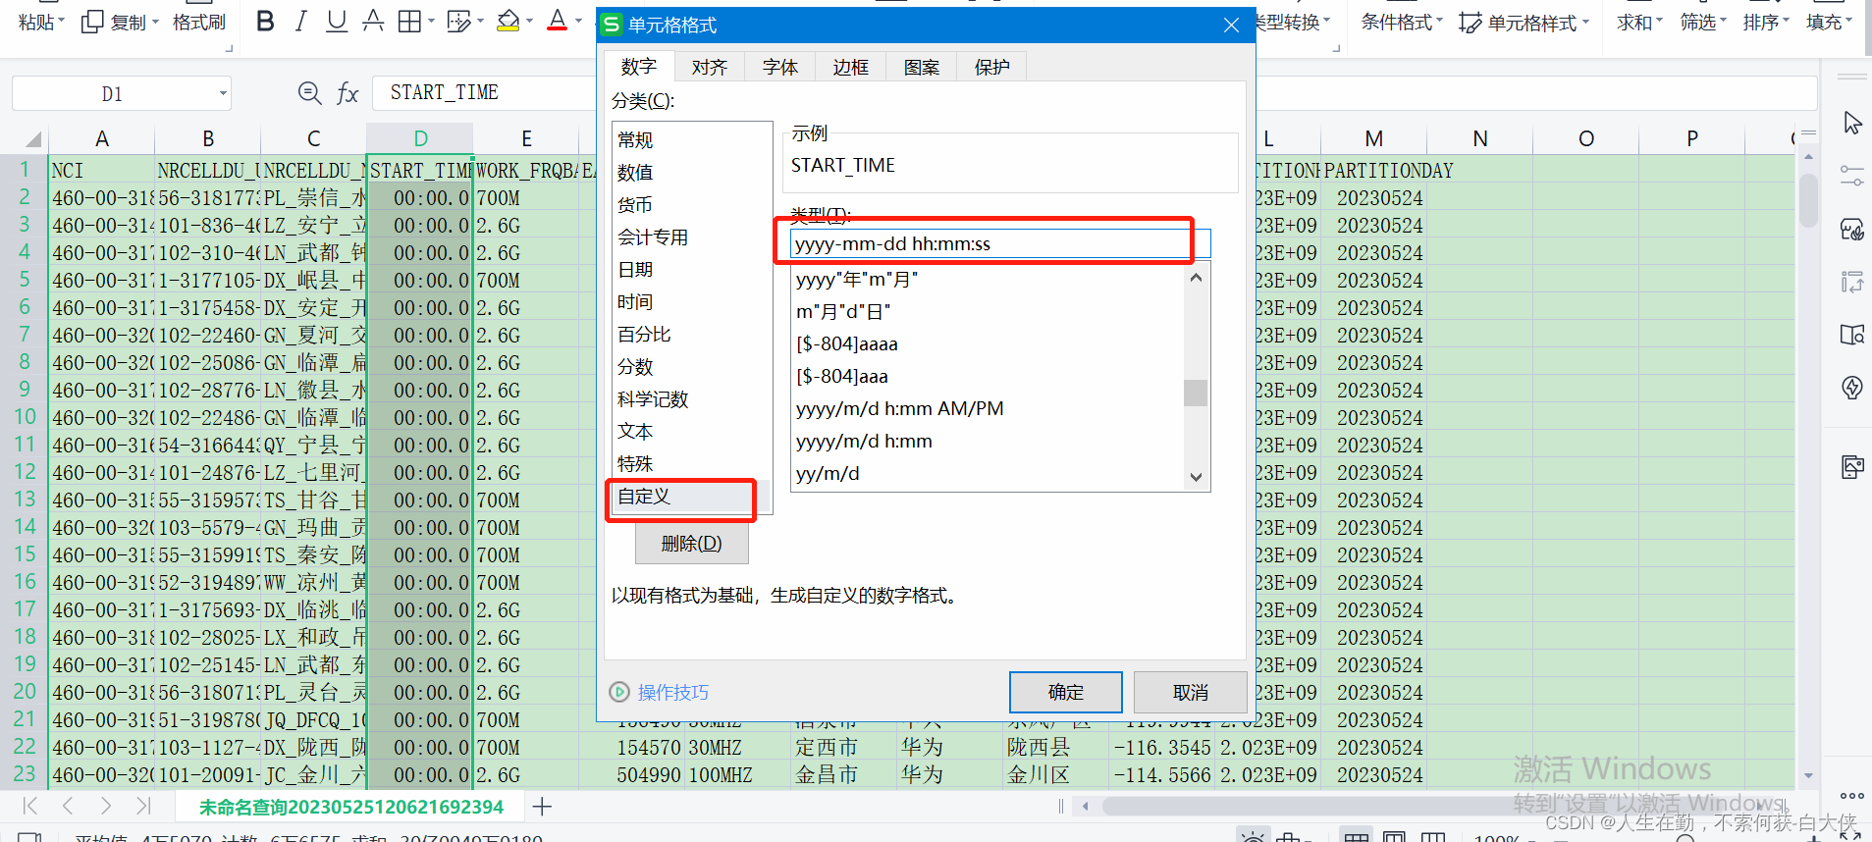Image resolution: width=1872 pixels, height=842 pixels.
Task: Click the format list scroll down arrow
Action: [x=1196, y=478]
